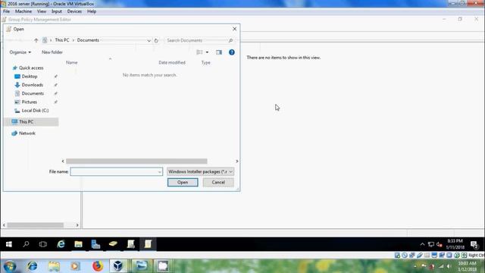Click Documents in address breadcrumb
Screen dimensions: 485x273
[x=88, y=40]
